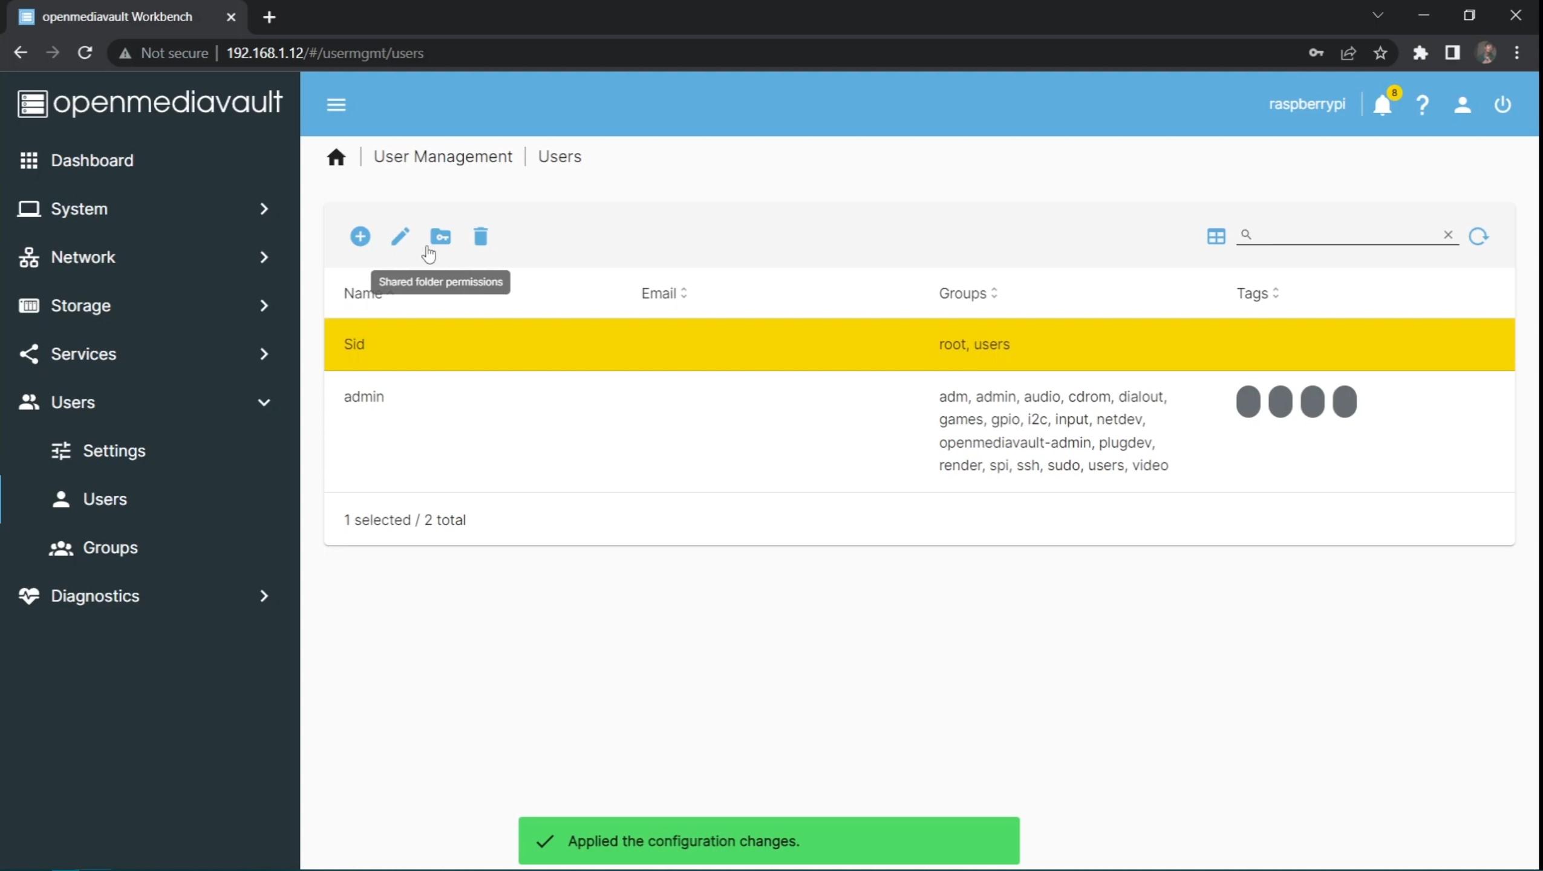Click the power icon in header
The image size is (1543, 871).
click(x=1502, y=105)
